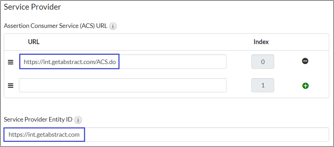The image size is (334, 147).
Task: Focus the Service Provider Entity ID field
Action: [x=205, y=134]
